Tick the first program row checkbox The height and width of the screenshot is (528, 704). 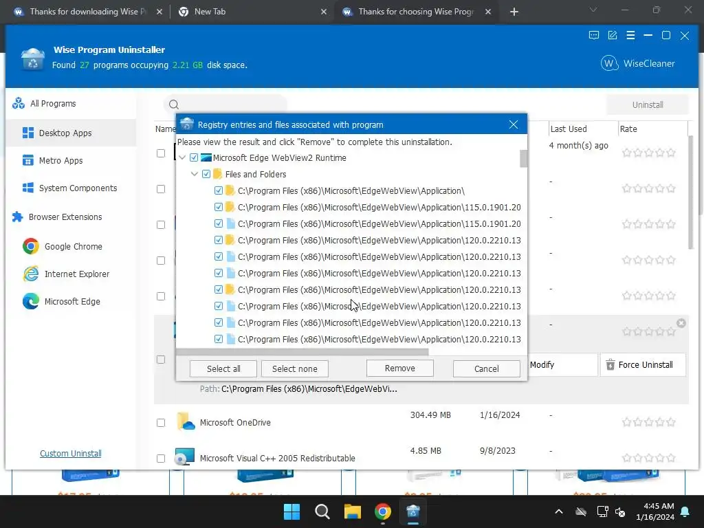(x=161, y=153)
